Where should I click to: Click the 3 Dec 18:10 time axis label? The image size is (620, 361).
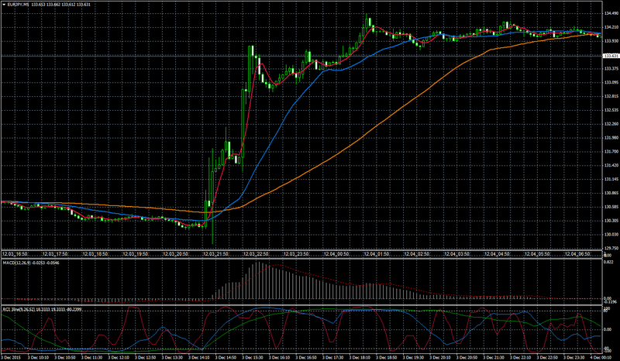coord(360,357)
